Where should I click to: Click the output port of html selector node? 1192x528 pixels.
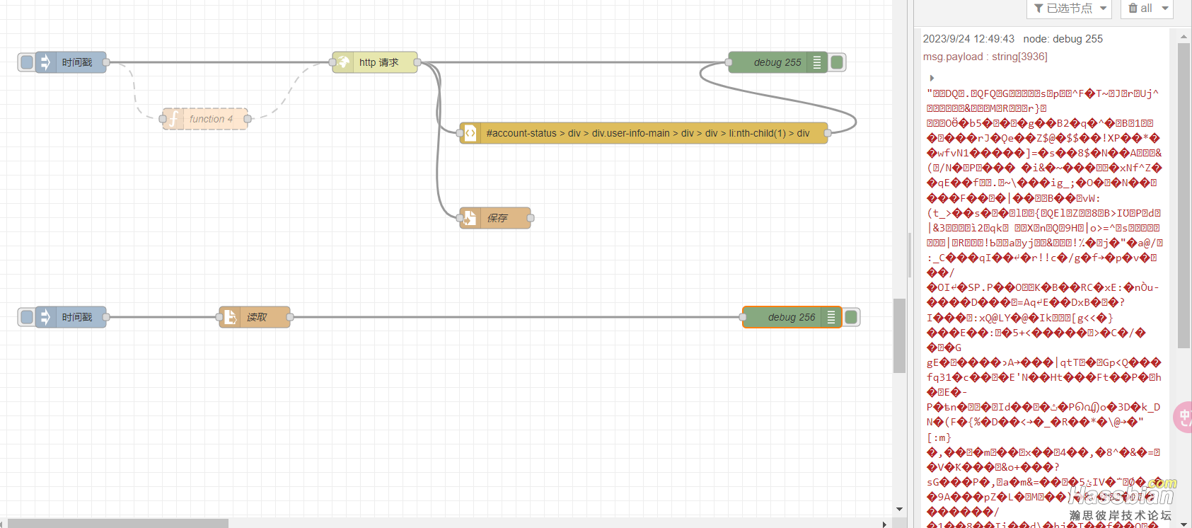coord(828,133)
